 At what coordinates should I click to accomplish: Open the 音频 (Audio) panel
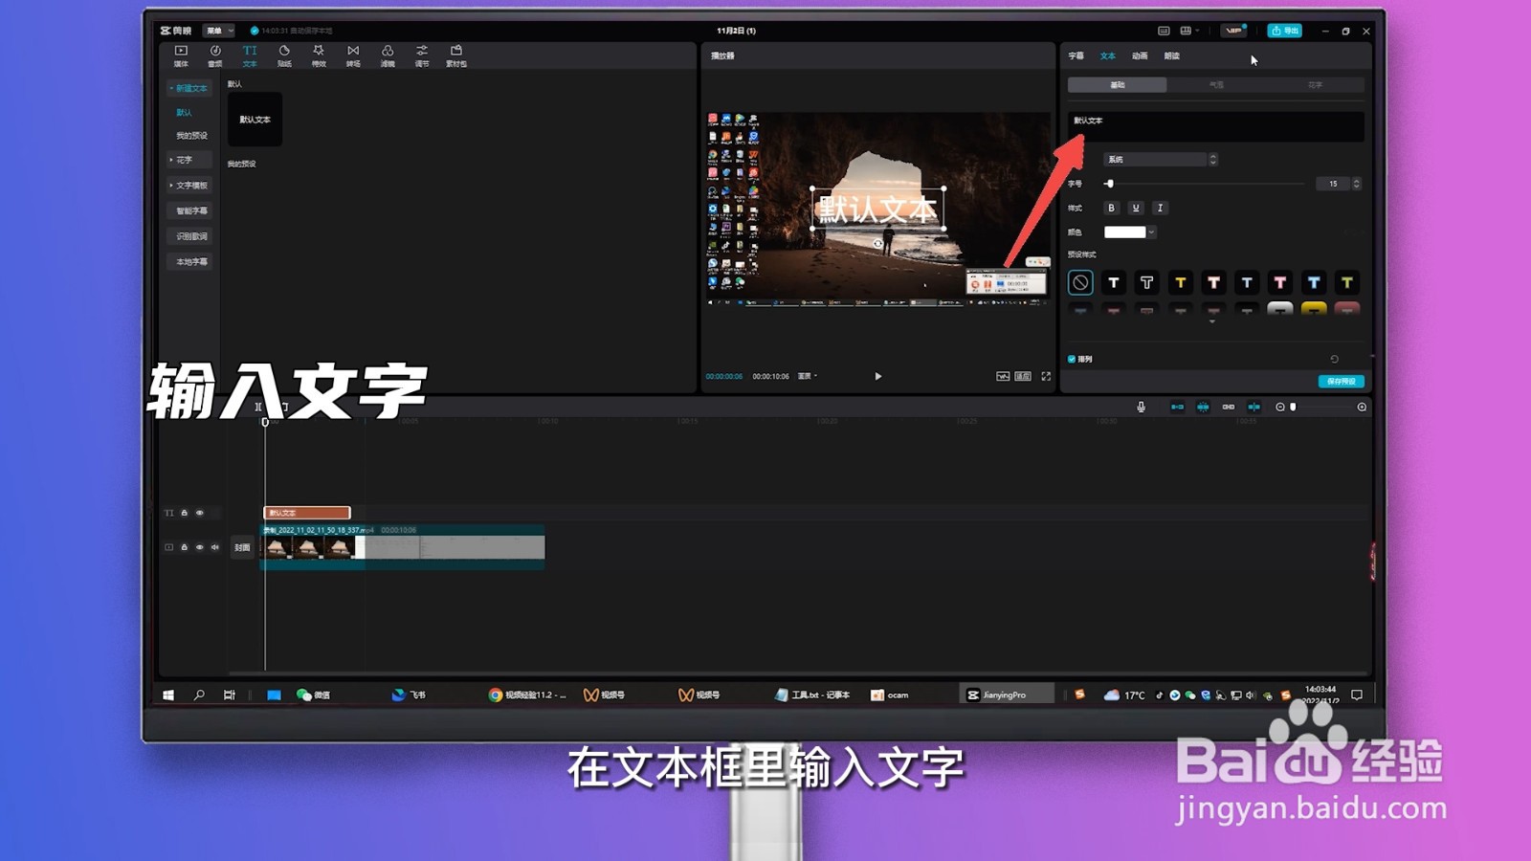[215, 55]
